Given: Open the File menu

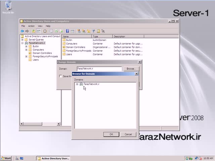Looking at the screenshot, I should (23, 26).
